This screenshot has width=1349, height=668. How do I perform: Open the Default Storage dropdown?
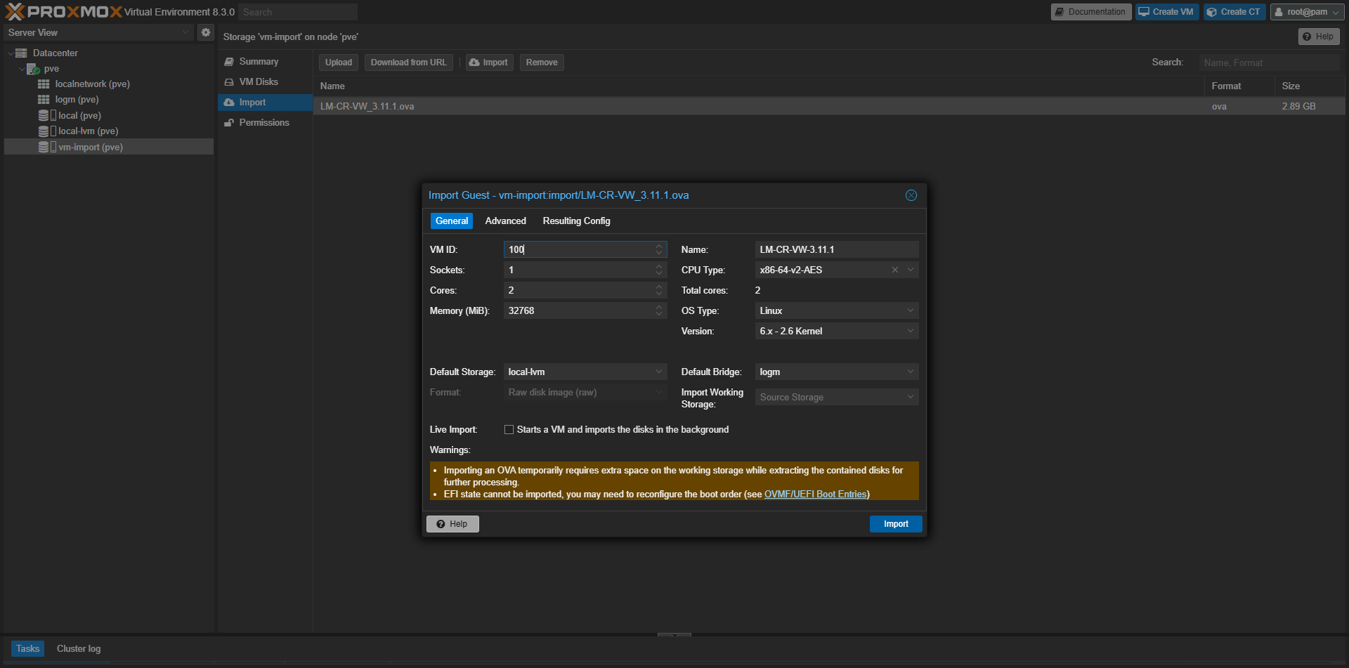(659, 372)
